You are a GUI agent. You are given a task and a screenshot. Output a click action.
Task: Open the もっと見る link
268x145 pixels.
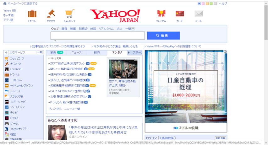pos(55,109)
